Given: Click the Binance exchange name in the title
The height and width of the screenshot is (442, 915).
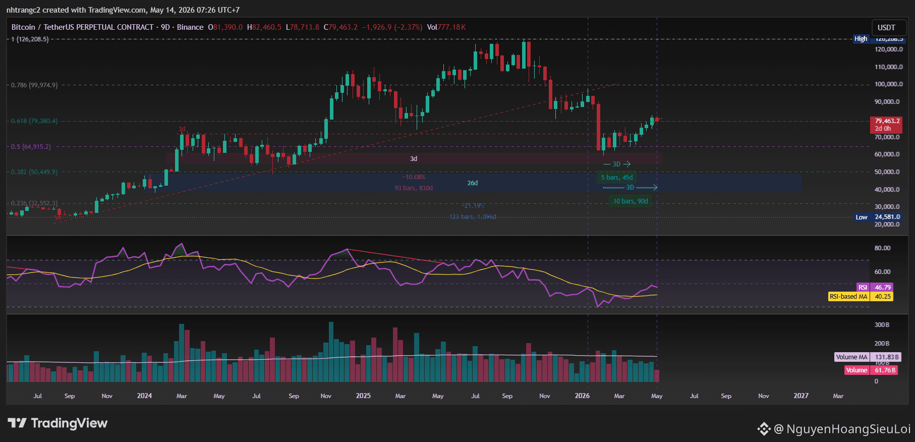Looking at the screenshot, I should pyautogui.click(x=190, y=27).
